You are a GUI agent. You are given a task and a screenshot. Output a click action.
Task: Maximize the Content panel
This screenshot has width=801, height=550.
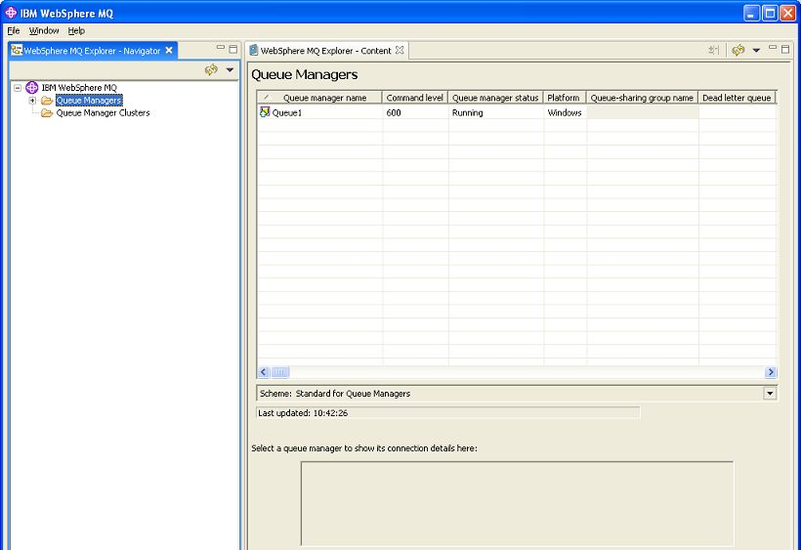tap(785, 49)
